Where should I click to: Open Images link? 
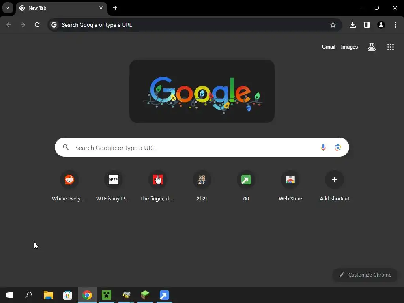pos(350,47)
